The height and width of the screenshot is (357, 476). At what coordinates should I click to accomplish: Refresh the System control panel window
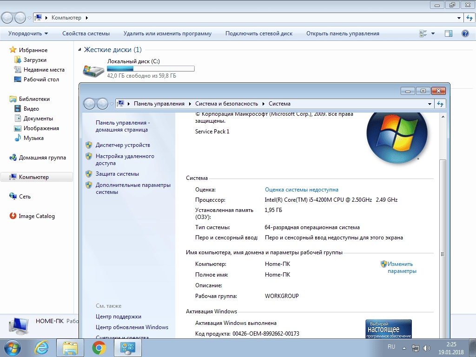[441, 104]
